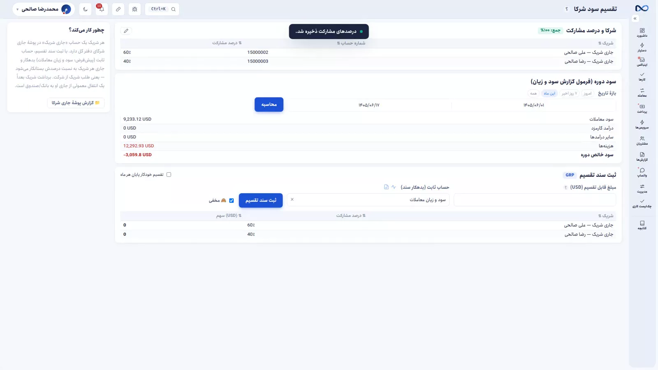
Task: Click the مبلغ قابل تقسیم amount input field
Action: click(x=535, y=200)
